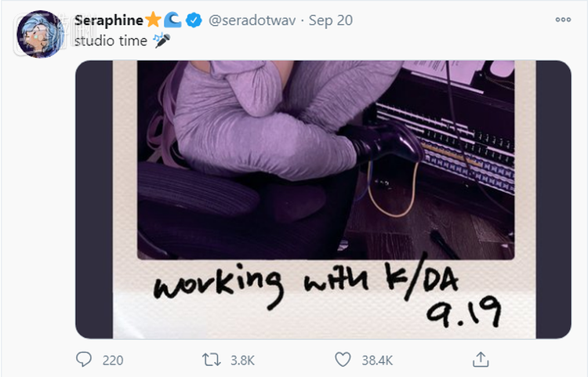588x377 pixels.
Task: Click the 220 replies count
Action: tap(114, 361)
